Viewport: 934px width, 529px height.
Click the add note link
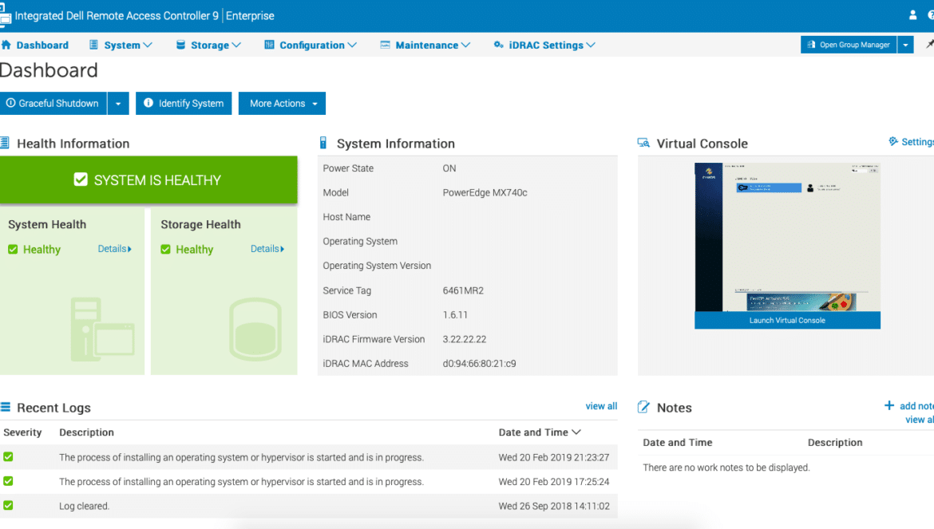(x=916, y=406)
